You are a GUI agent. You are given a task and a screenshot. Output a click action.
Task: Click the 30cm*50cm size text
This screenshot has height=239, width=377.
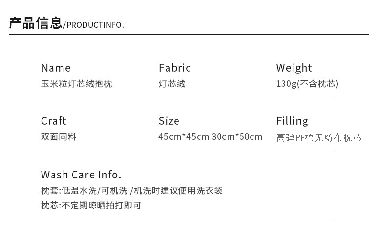[237, 137]
